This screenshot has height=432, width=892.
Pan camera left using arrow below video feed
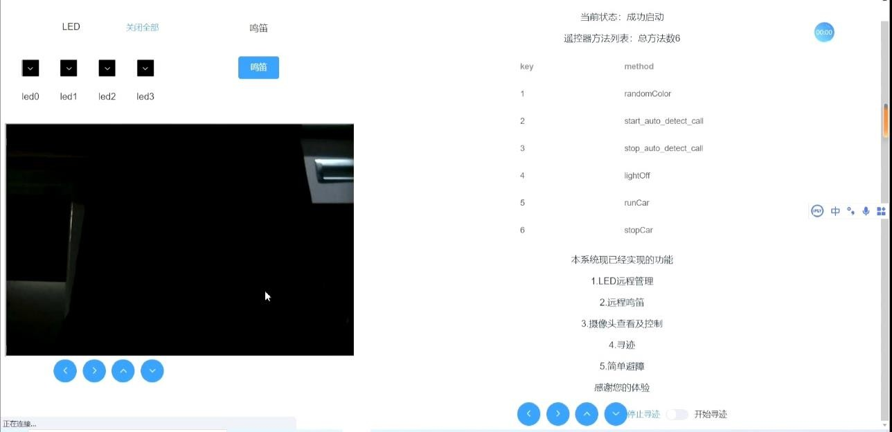(65, 371)
